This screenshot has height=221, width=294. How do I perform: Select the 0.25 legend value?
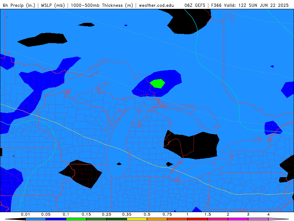(107, 214)
